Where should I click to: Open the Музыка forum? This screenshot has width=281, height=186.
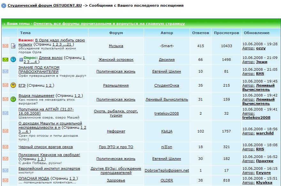pos(116,46)
